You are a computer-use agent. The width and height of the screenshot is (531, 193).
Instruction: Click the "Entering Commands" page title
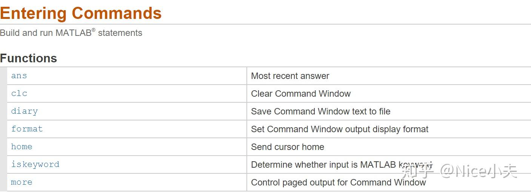[x=81, y=13]
